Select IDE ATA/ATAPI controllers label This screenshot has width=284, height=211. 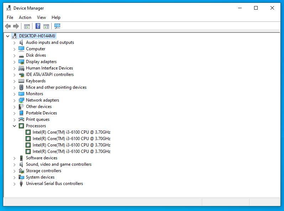pyautogui.click(x=50, y=74)
